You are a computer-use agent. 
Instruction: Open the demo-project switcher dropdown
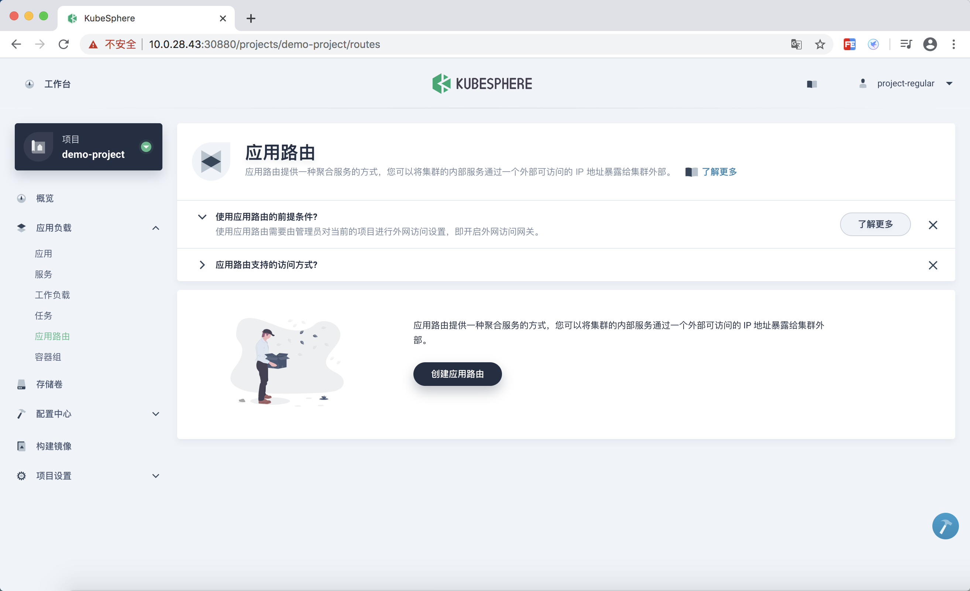(146, 147)
